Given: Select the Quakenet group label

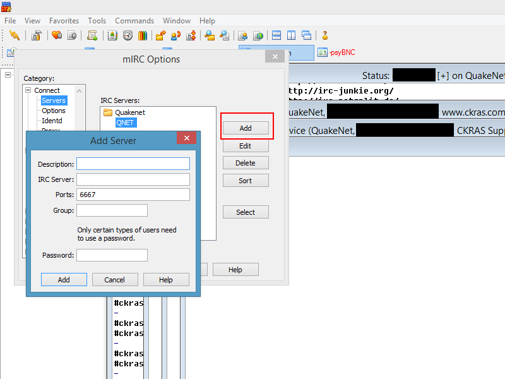Looking at the screenshot, I should pyautogui.click(x=130, y=112).
